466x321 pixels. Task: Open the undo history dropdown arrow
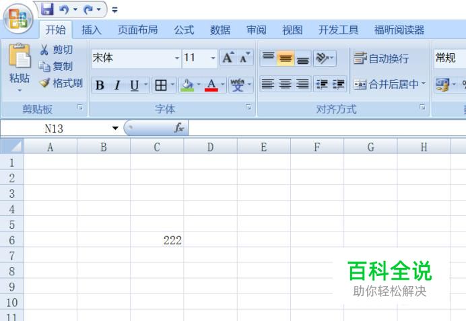75,9
